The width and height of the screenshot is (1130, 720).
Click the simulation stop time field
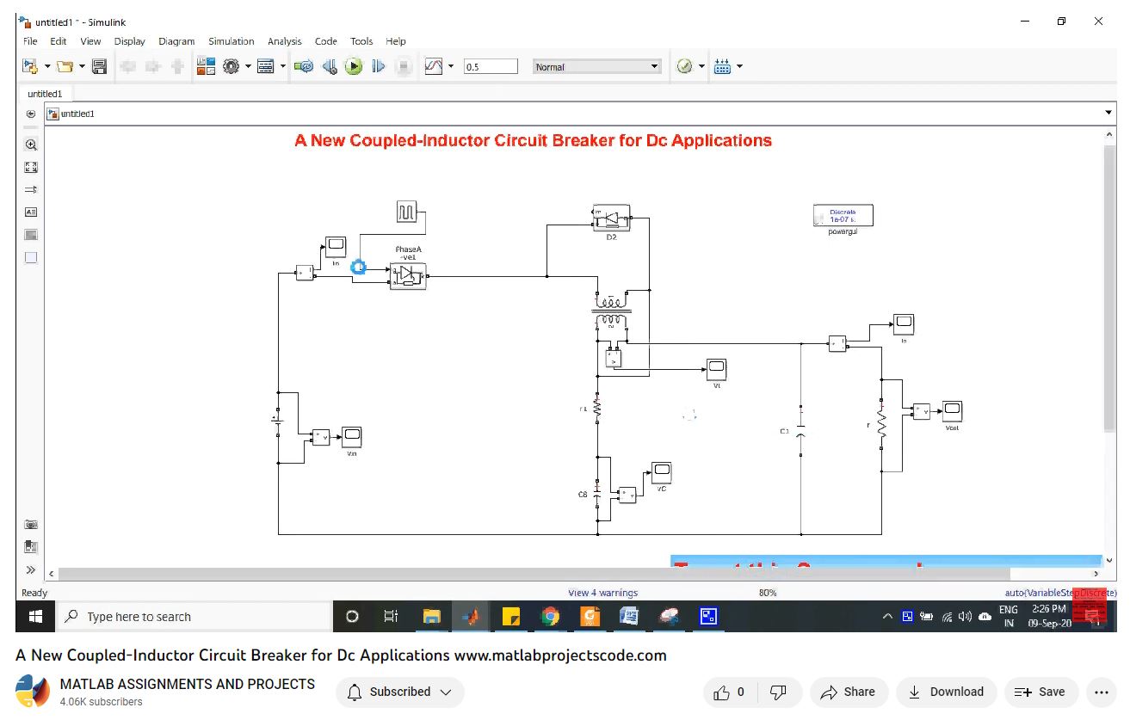[491, 66]
